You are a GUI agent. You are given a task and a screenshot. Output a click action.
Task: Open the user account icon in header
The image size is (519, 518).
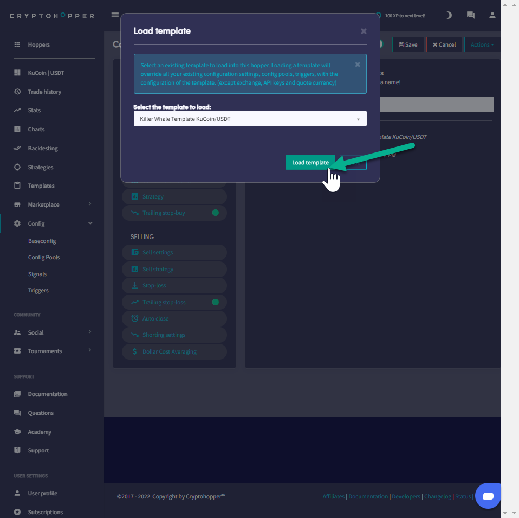(x=492, y=15)
